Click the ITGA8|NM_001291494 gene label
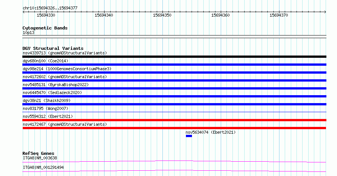Image resolution: width=337 pixels, height=176 pixels. [44, 167]
